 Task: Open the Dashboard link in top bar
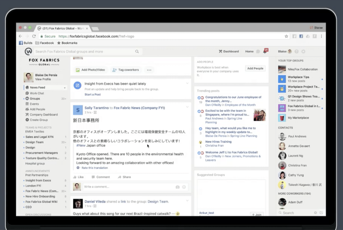pyautogui.click(x=229, y=51)
